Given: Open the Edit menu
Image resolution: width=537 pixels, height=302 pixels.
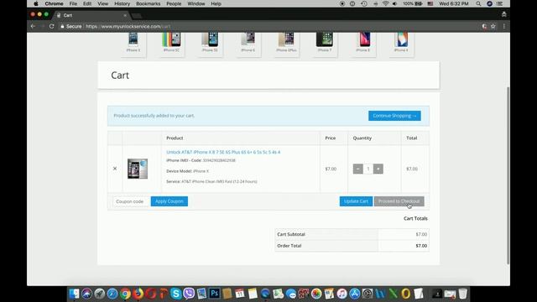Looking at the screenshot, I should pyautogui.click(x=87, y=3).
